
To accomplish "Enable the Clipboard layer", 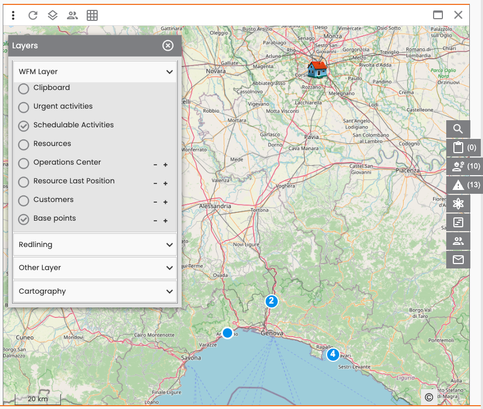I will pos(24,89).
